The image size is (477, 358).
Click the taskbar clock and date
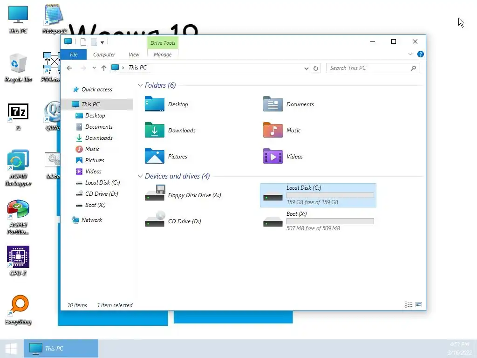[x=459, y=349]
